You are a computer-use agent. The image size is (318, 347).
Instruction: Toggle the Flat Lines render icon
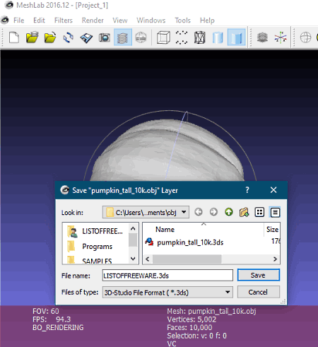(x=218, y=37)
